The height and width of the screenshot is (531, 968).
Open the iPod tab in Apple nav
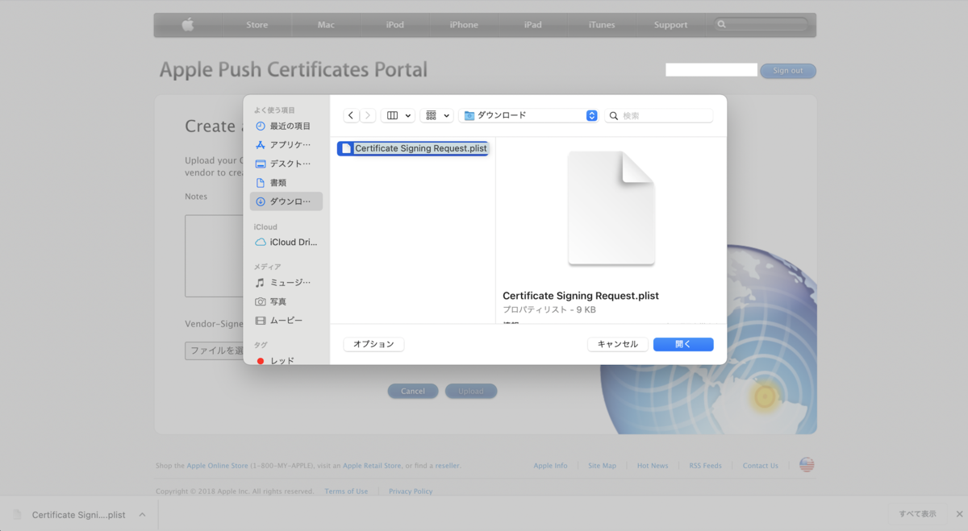(x=395, y=25)
